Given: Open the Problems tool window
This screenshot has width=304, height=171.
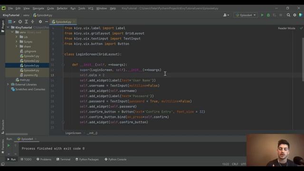Looking at the screenshot, I should click(x=44, y=160).
